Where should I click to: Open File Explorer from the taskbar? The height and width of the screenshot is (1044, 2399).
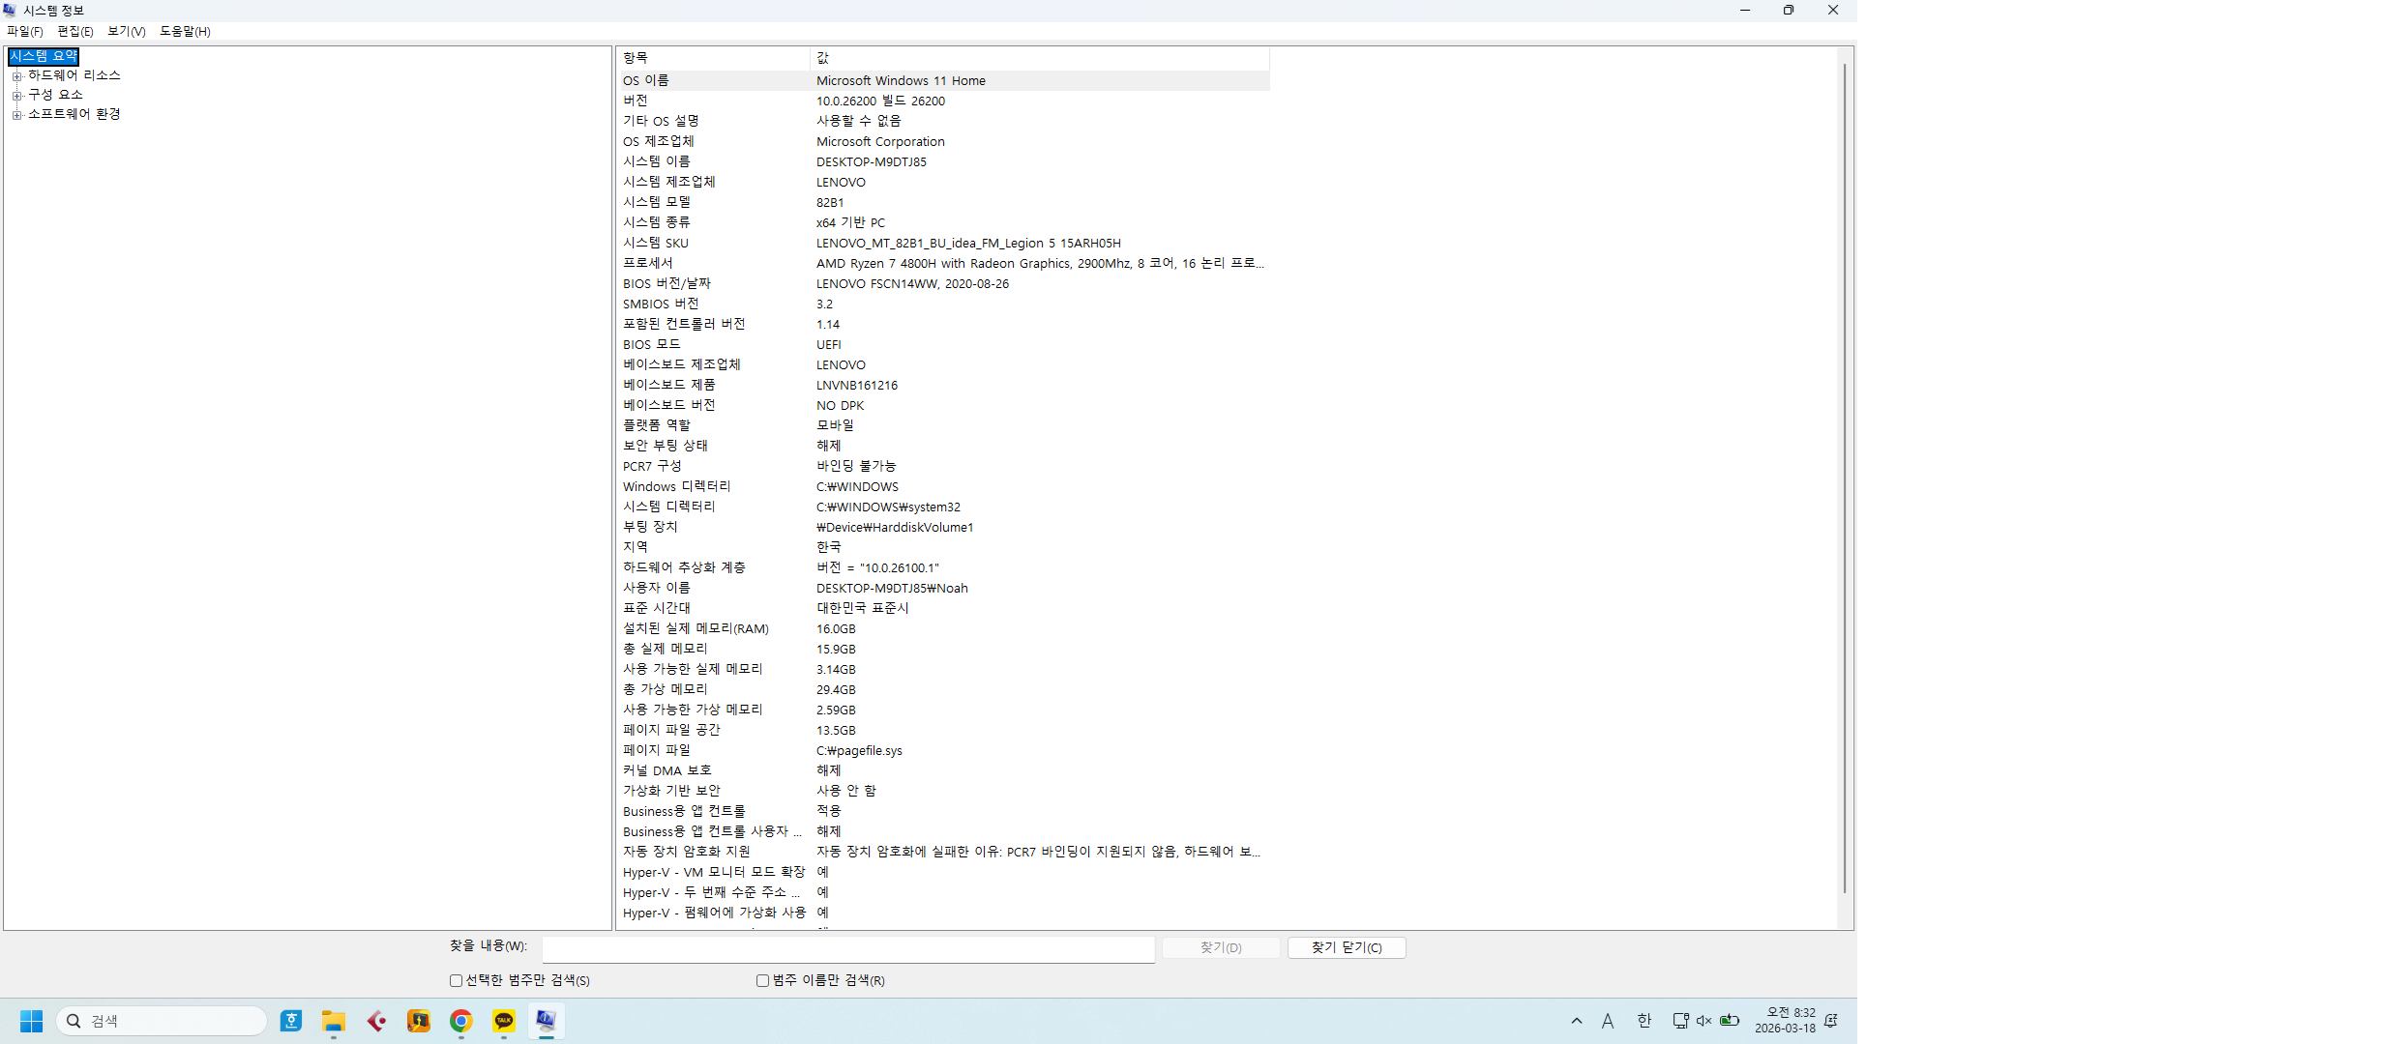coord(334,1021)
